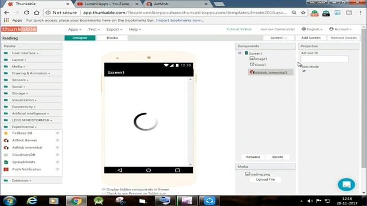This screenshot has height=206, width=367.
Task: Click the AdMob Interstitial help icon
Action: [57, 148]
